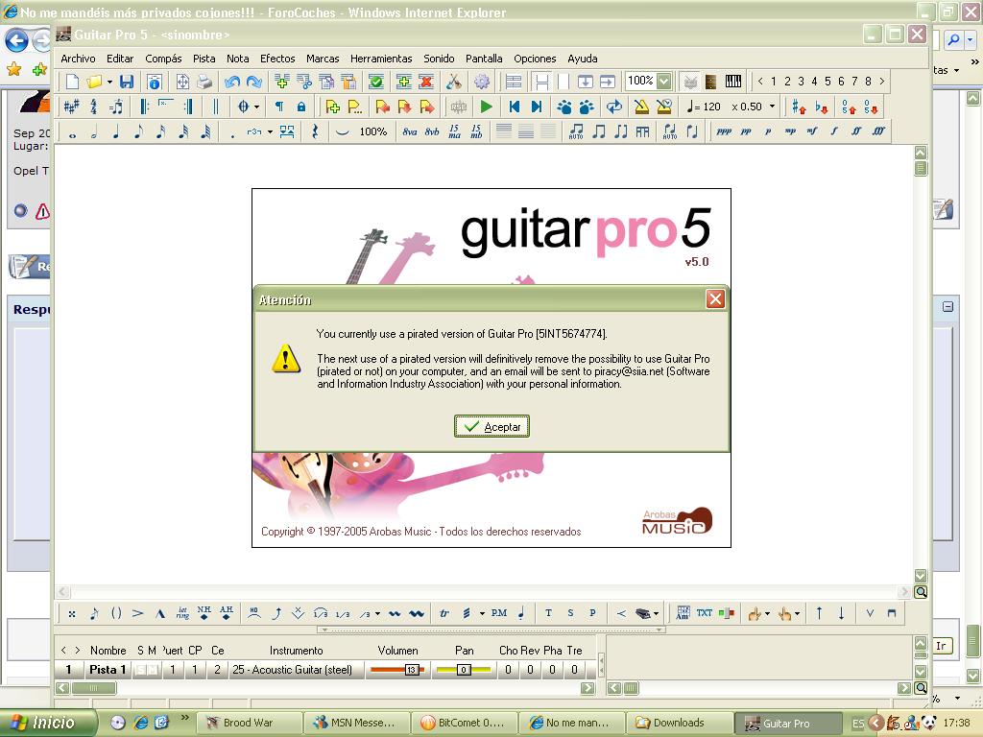Insert a chord diagram icon

click(683, 613)
